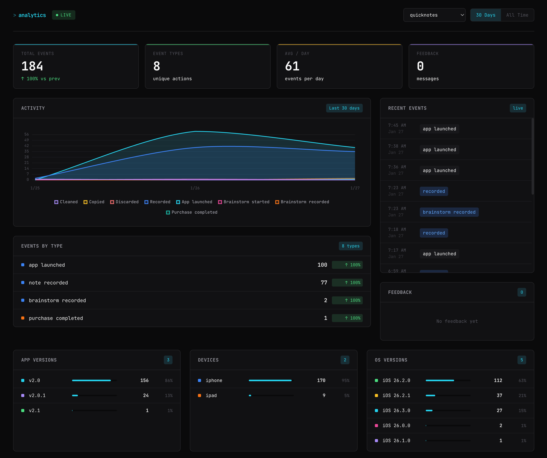Image resolution: width=547 pixels, height=458 pixels.
Task: Click the iphone color dot in Devices
Action: pyautogui.click(x=199, y=380)
